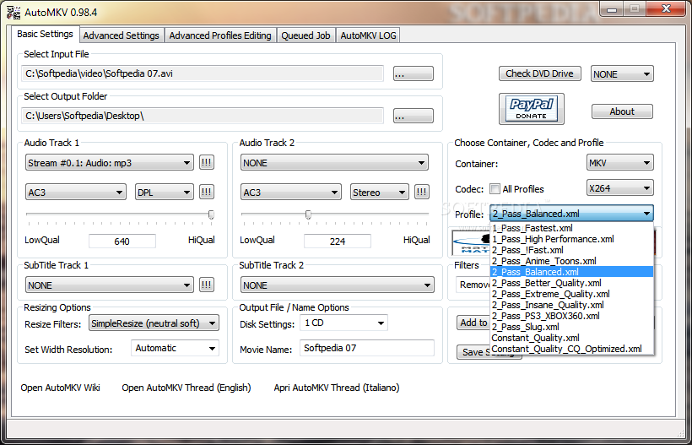
Task: Click the !!! button next to the DPL dropdown
Action: [206, 192]
